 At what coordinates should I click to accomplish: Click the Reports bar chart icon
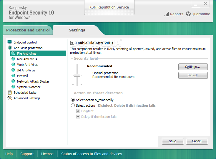(167, 14)
